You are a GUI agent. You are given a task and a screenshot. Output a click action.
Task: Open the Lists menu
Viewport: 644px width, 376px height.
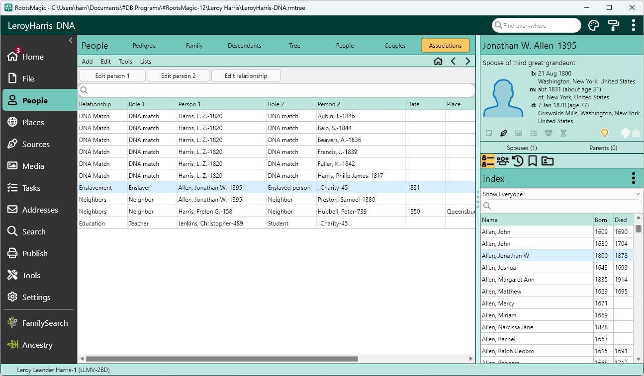tap(146, 62)
